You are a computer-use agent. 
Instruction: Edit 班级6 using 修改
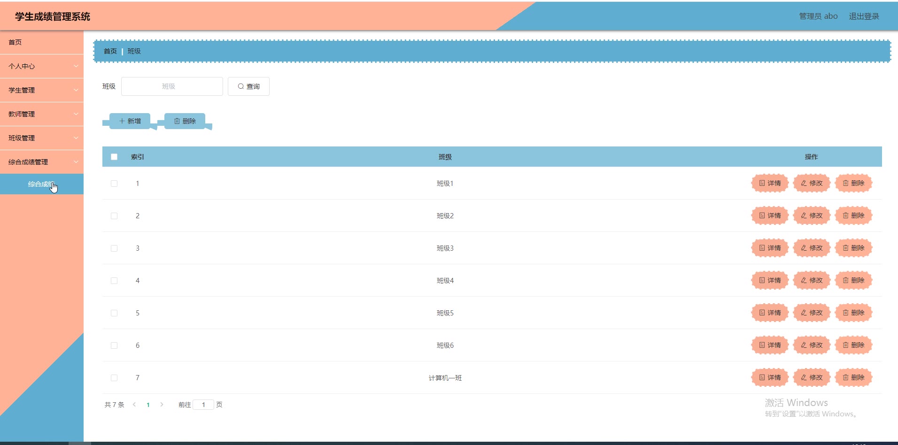(x=812, y=345)
